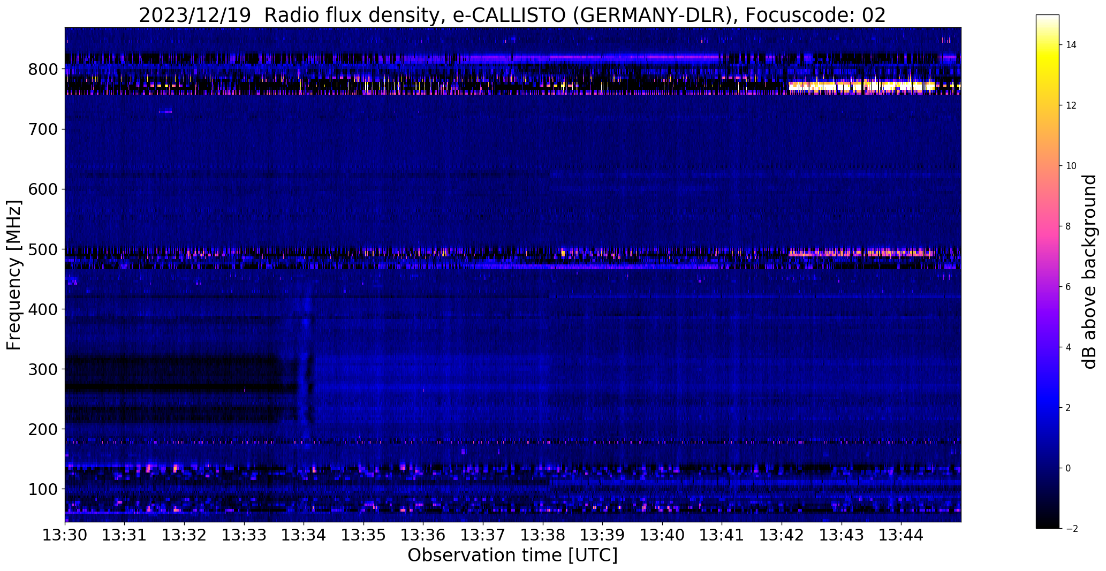Click the 13:43 time tick label

pos(842,535)
